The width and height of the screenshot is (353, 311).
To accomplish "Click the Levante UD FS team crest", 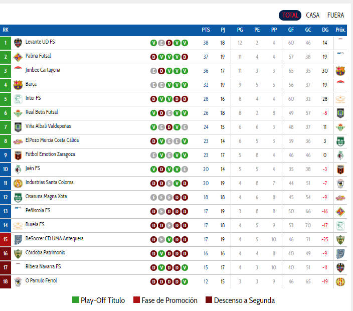I will click(x=18, y=43).
